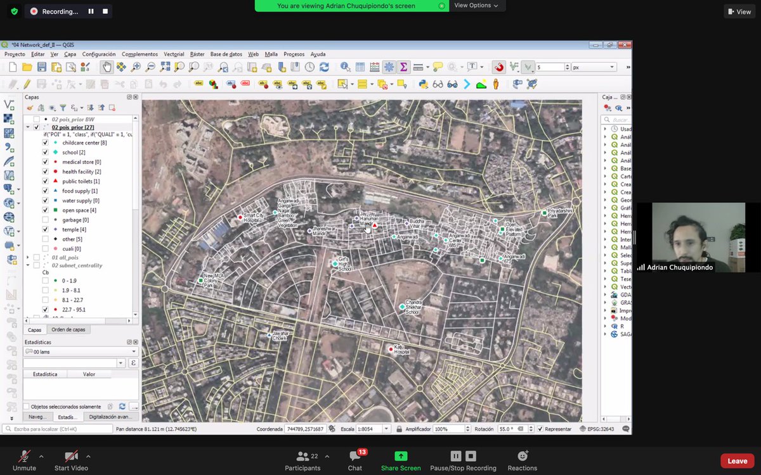Click the yellow abc layer labeling icon
Image resolution: width=761 pixels, height=475 pixels.
(x=198, y=83)
